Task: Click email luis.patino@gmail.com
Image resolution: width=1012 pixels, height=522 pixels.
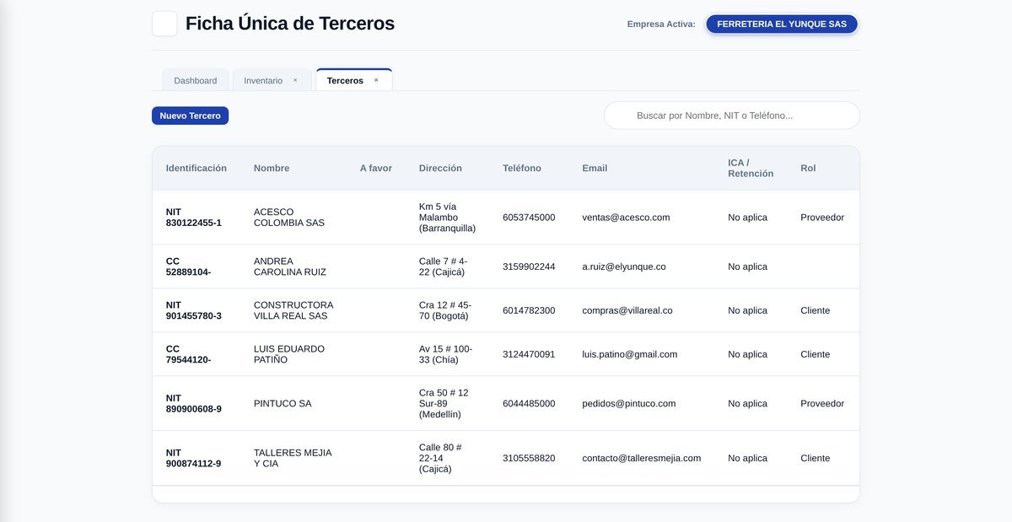Action: [x=630, y=354]
